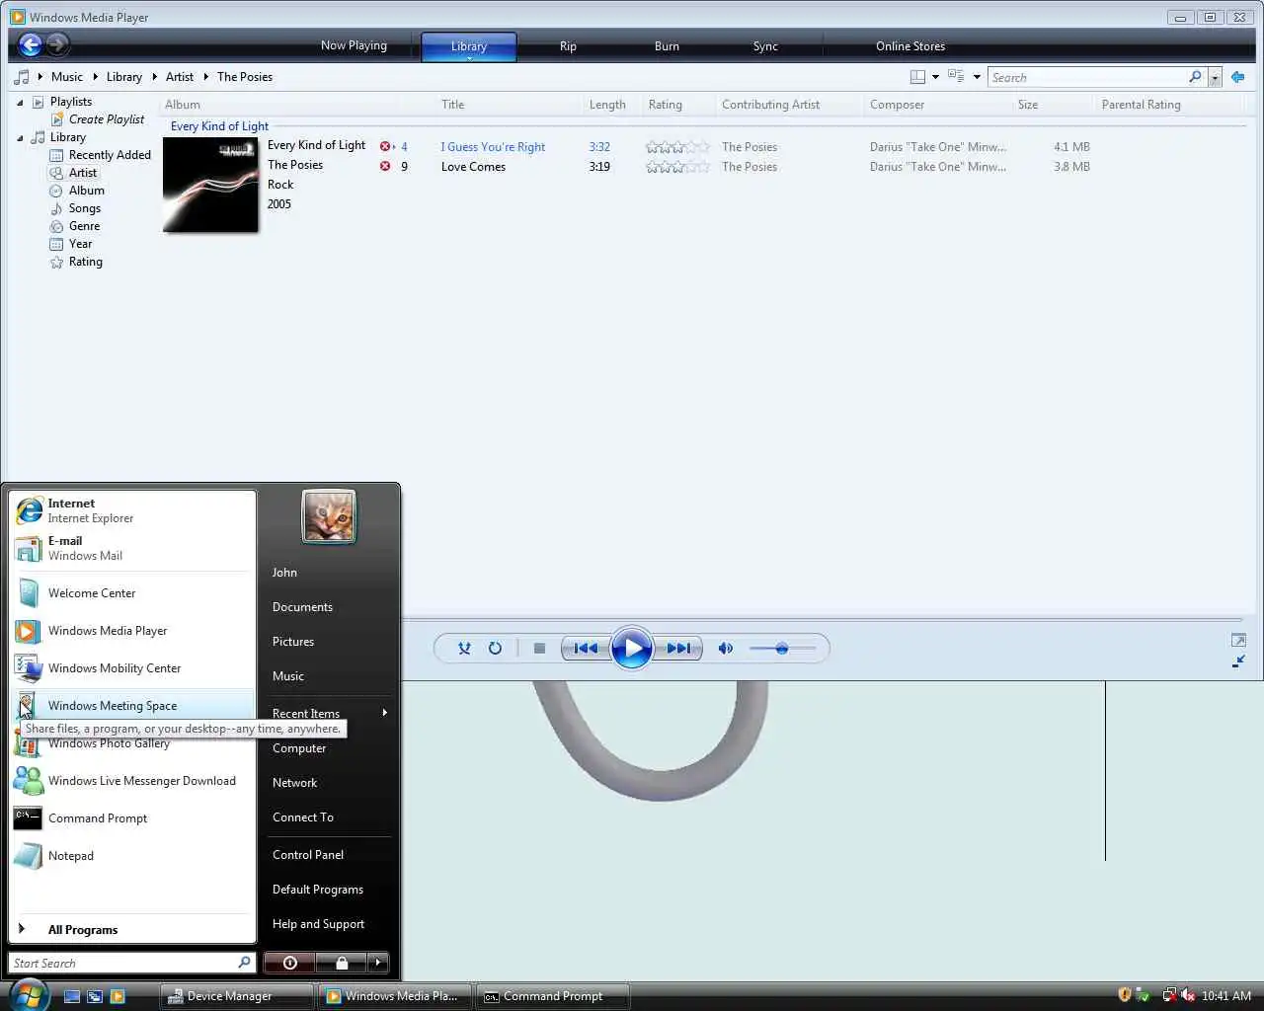Select Album view in Library tree
The width and height of the screenshot is (1264, 1011).
tap(77, 191)
